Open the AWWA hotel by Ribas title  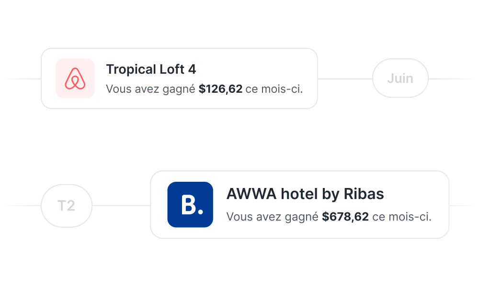click(x=305, y=194)
